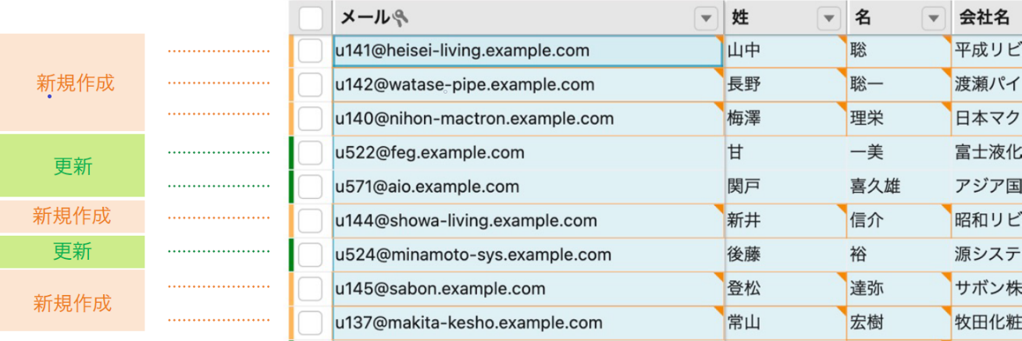Open the メール column dropdown arrow

coord(706,18)
